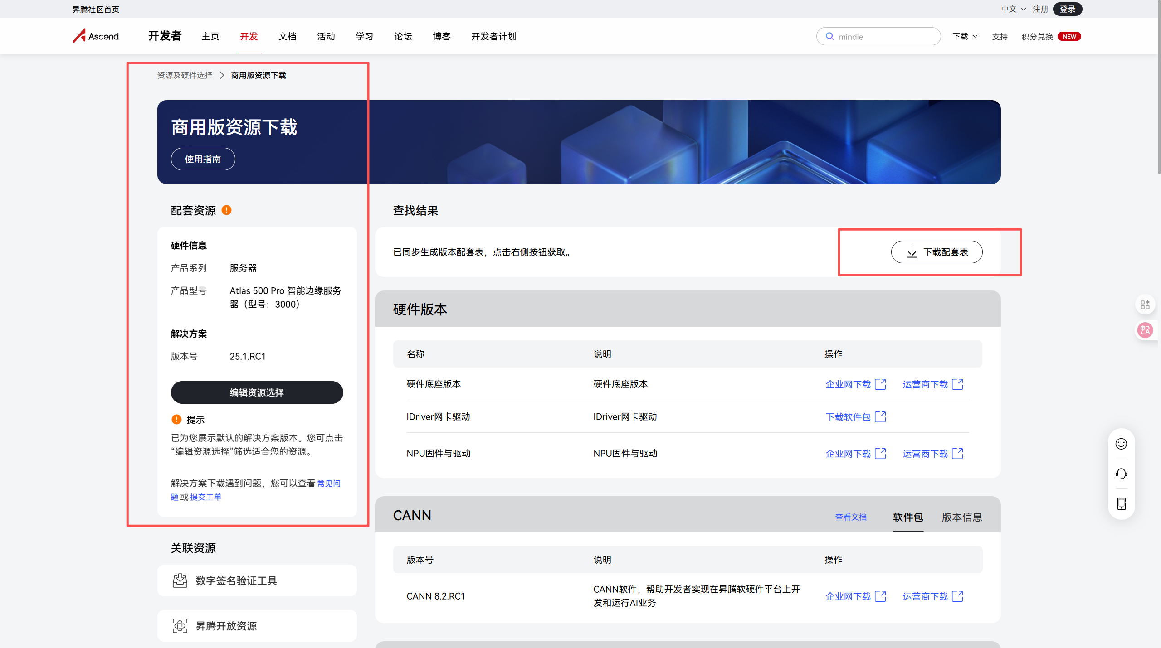Click the 开发者 heading in navbar

165,36
